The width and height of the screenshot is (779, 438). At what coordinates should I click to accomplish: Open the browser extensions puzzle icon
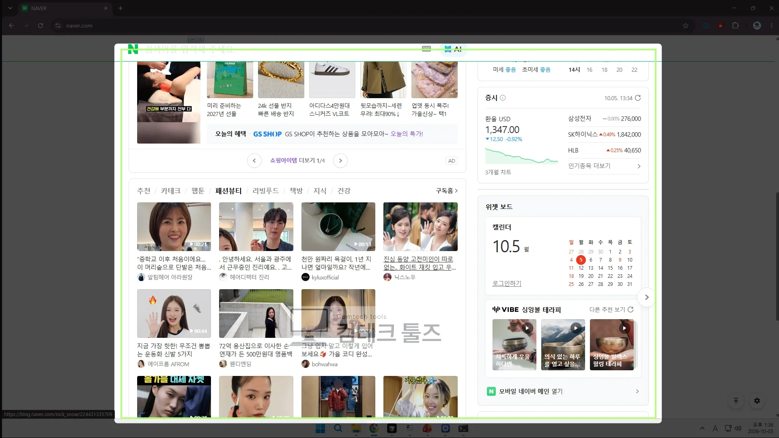pyautogui.click(x=735, y=26)
